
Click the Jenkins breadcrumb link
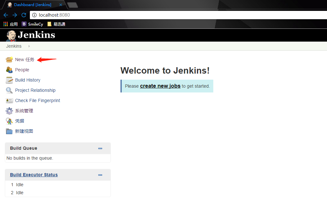pos(14,46)
